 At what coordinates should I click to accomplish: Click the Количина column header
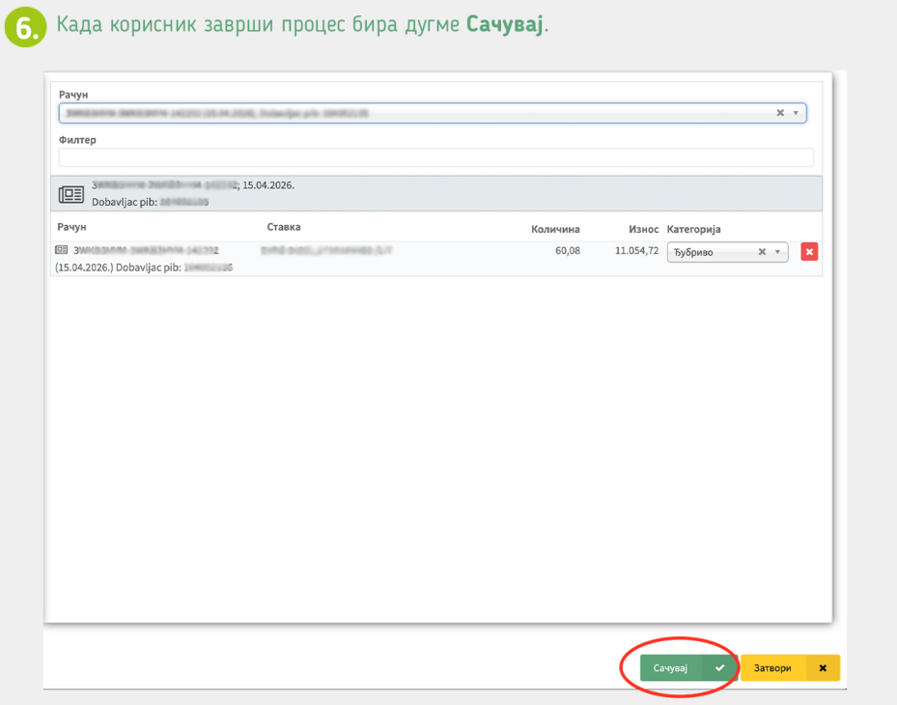[555, 230]
